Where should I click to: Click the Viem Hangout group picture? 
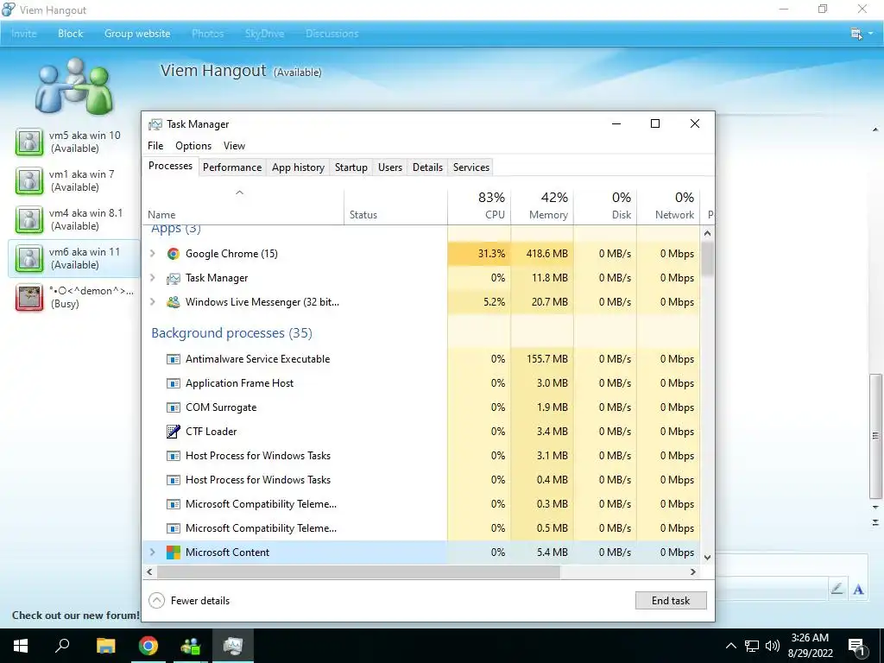pyautogui.click(x=74, y=85)
